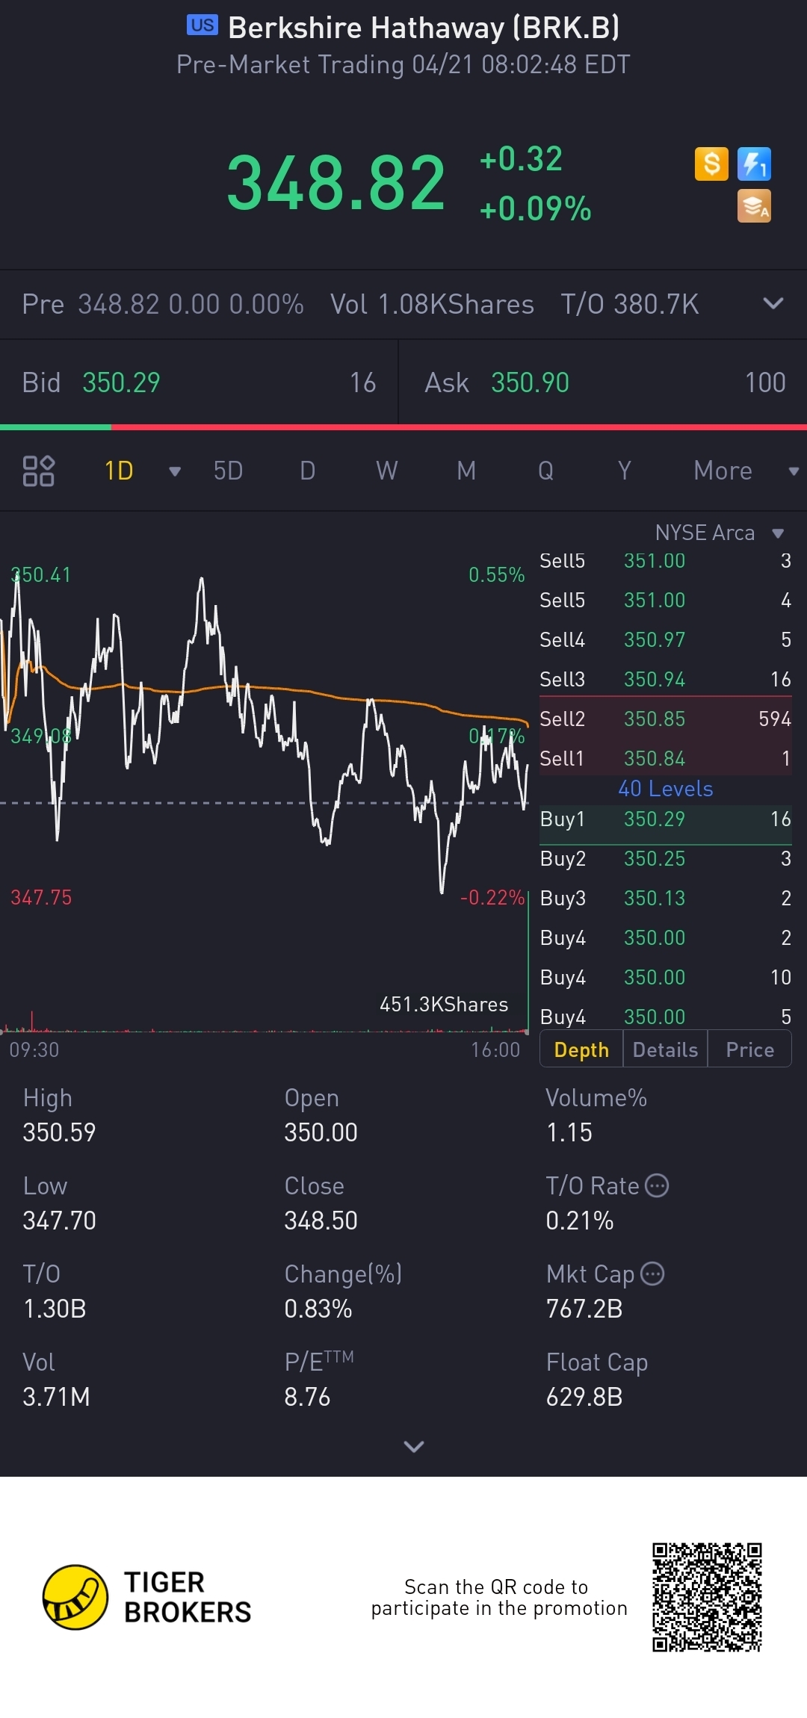Switch to the Price tab
The height and width of the screenshot is (1718, 807).
(x=749, y=1049)
